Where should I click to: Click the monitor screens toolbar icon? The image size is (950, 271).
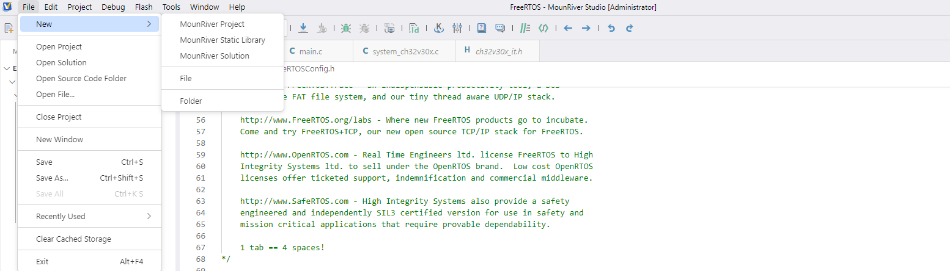pyautogui.click(x=390, y=28)
